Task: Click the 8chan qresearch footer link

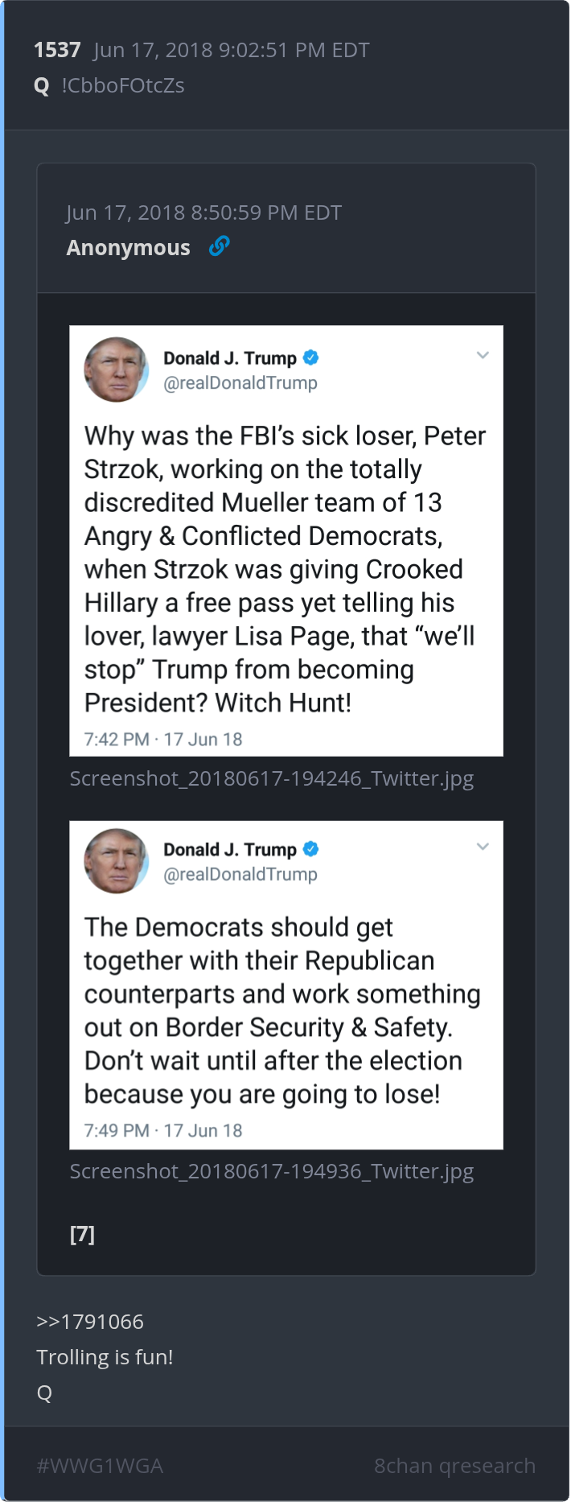Action: pos(454,1466)
